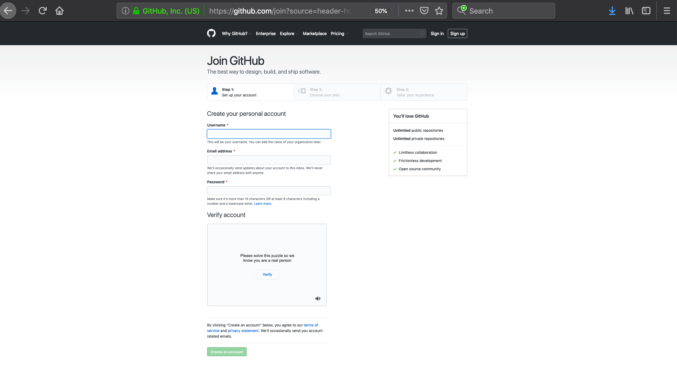Image resolution: width=677 pixels, height=370 pixels.
Task: Click into the Email address input field
Action: [269, 160]
